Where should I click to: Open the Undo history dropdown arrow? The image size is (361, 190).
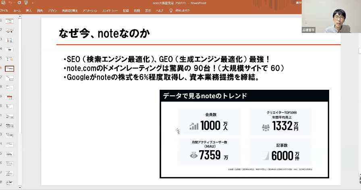[x=14, y=3]
